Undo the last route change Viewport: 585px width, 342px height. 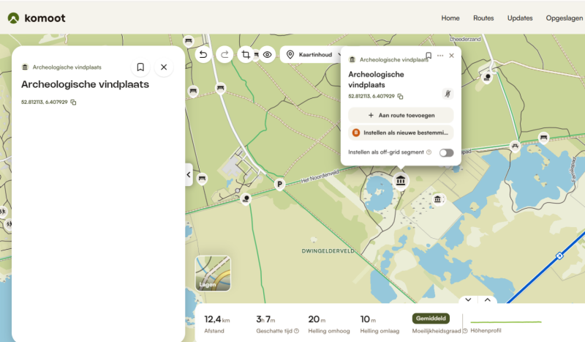click(203, 55)
